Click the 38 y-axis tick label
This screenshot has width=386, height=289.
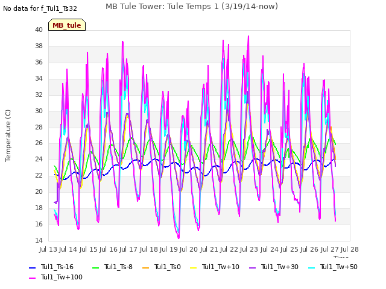(39, 46)
